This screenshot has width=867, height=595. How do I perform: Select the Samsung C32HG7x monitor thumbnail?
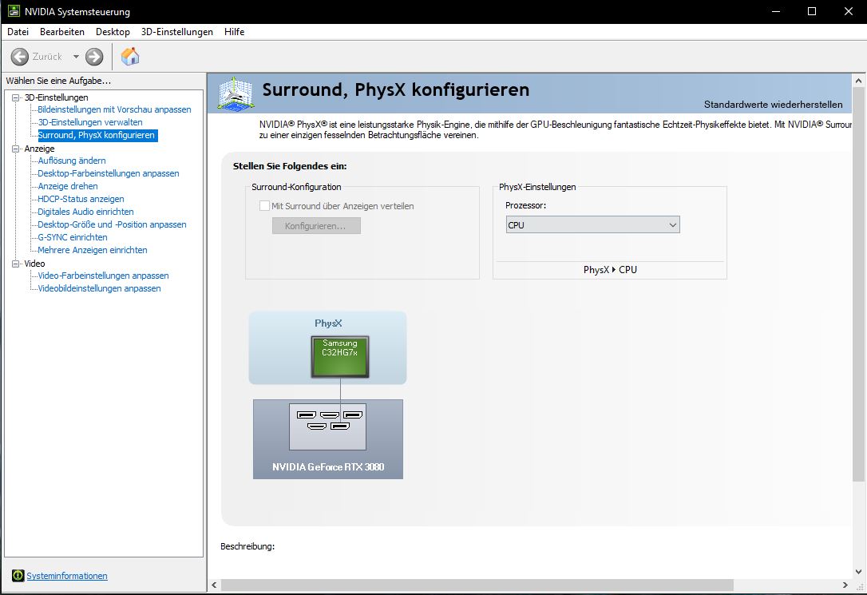pos(339,357)
